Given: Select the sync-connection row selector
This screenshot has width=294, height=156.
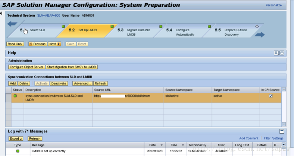Looking at the screenshot, I should tap(8, 98).
